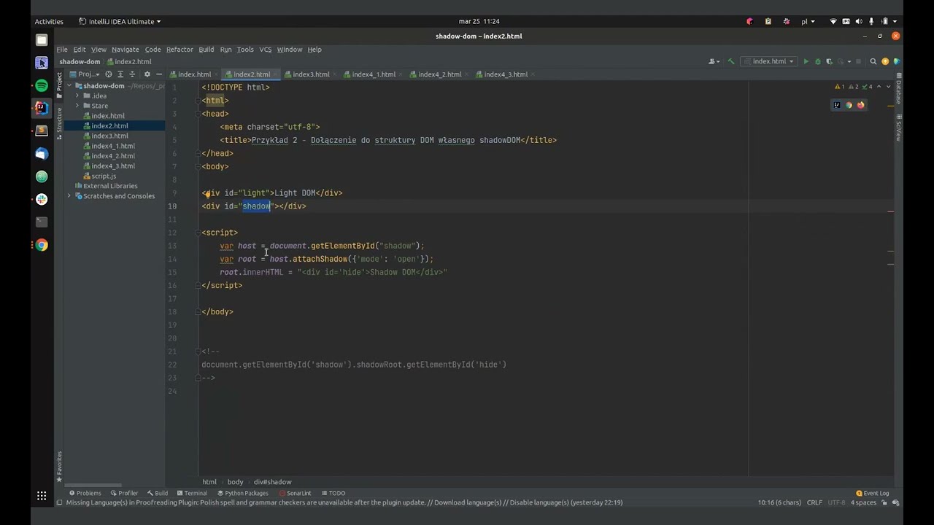The width and height of the screenshot is (934, 525).
Task: Open the VCS menu
Action: pyautogui.click(x=265, y=50)
